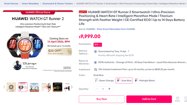
Task: Click the Share icon
Action: pos(178,98)
